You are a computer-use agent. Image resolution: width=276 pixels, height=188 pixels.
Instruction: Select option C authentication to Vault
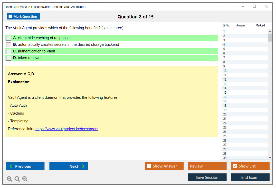pos(9,51)
